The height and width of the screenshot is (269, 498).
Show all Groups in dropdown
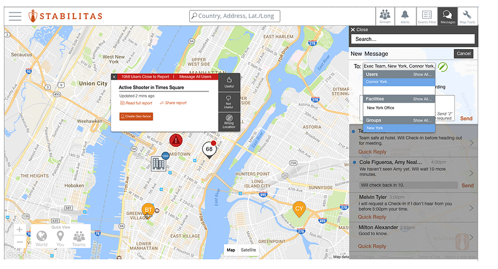422,121
